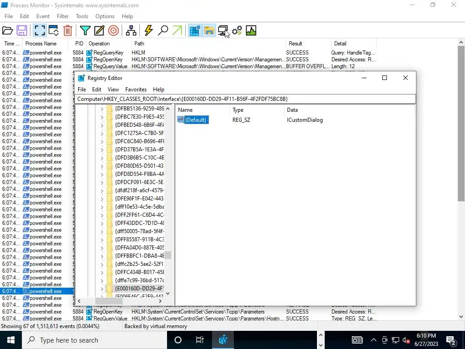Sort by the Operation column

coord(109,44)
